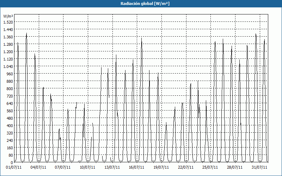
Task: Click the 28/07/11 date label
Action: click(x=235, y=168)
